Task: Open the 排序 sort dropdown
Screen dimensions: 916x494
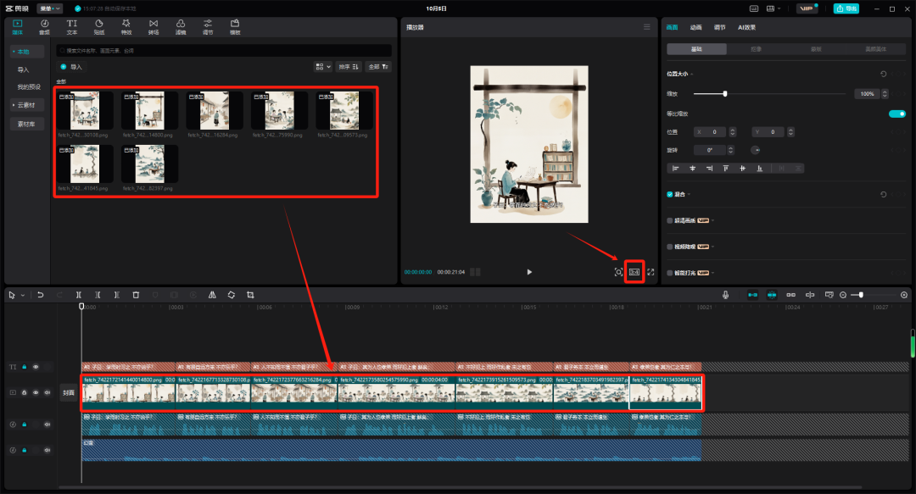Action: coord(349,67)
